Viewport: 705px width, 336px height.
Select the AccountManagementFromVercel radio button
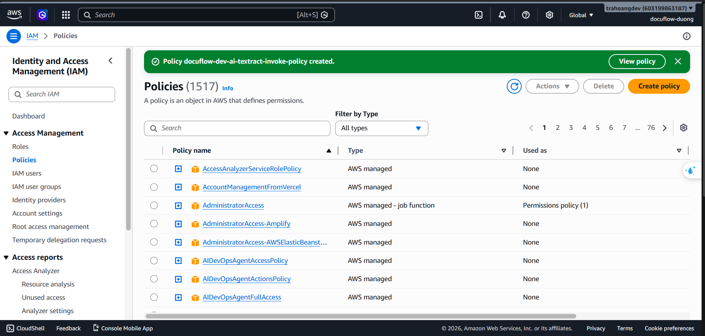click(x=154, y=187)
